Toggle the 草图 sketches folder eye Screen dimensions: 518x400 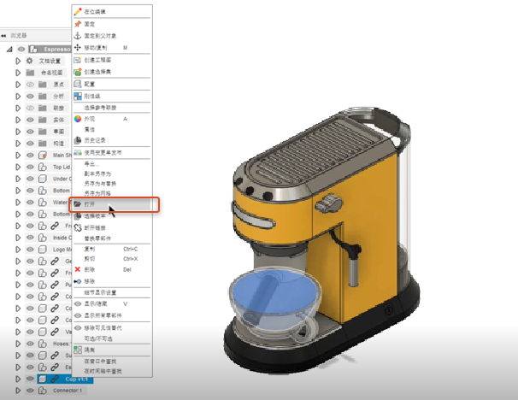tap(30, 132)
